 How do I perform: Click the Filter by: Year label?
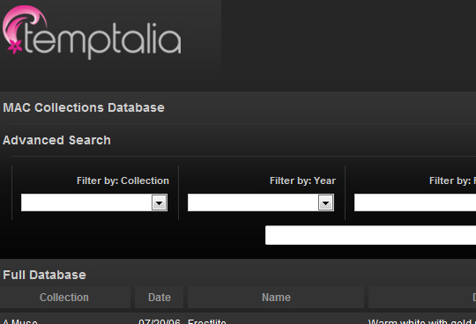(302, 180)
